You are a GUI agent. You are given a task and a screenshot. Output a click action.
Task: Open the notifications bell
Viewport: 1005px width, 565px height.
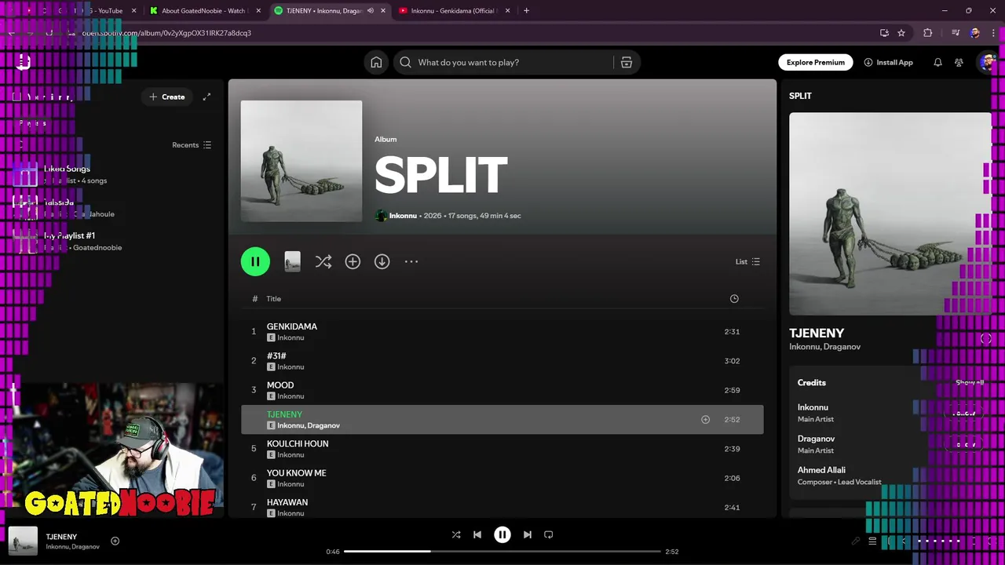pyautogui.click(x=937, y=62)
